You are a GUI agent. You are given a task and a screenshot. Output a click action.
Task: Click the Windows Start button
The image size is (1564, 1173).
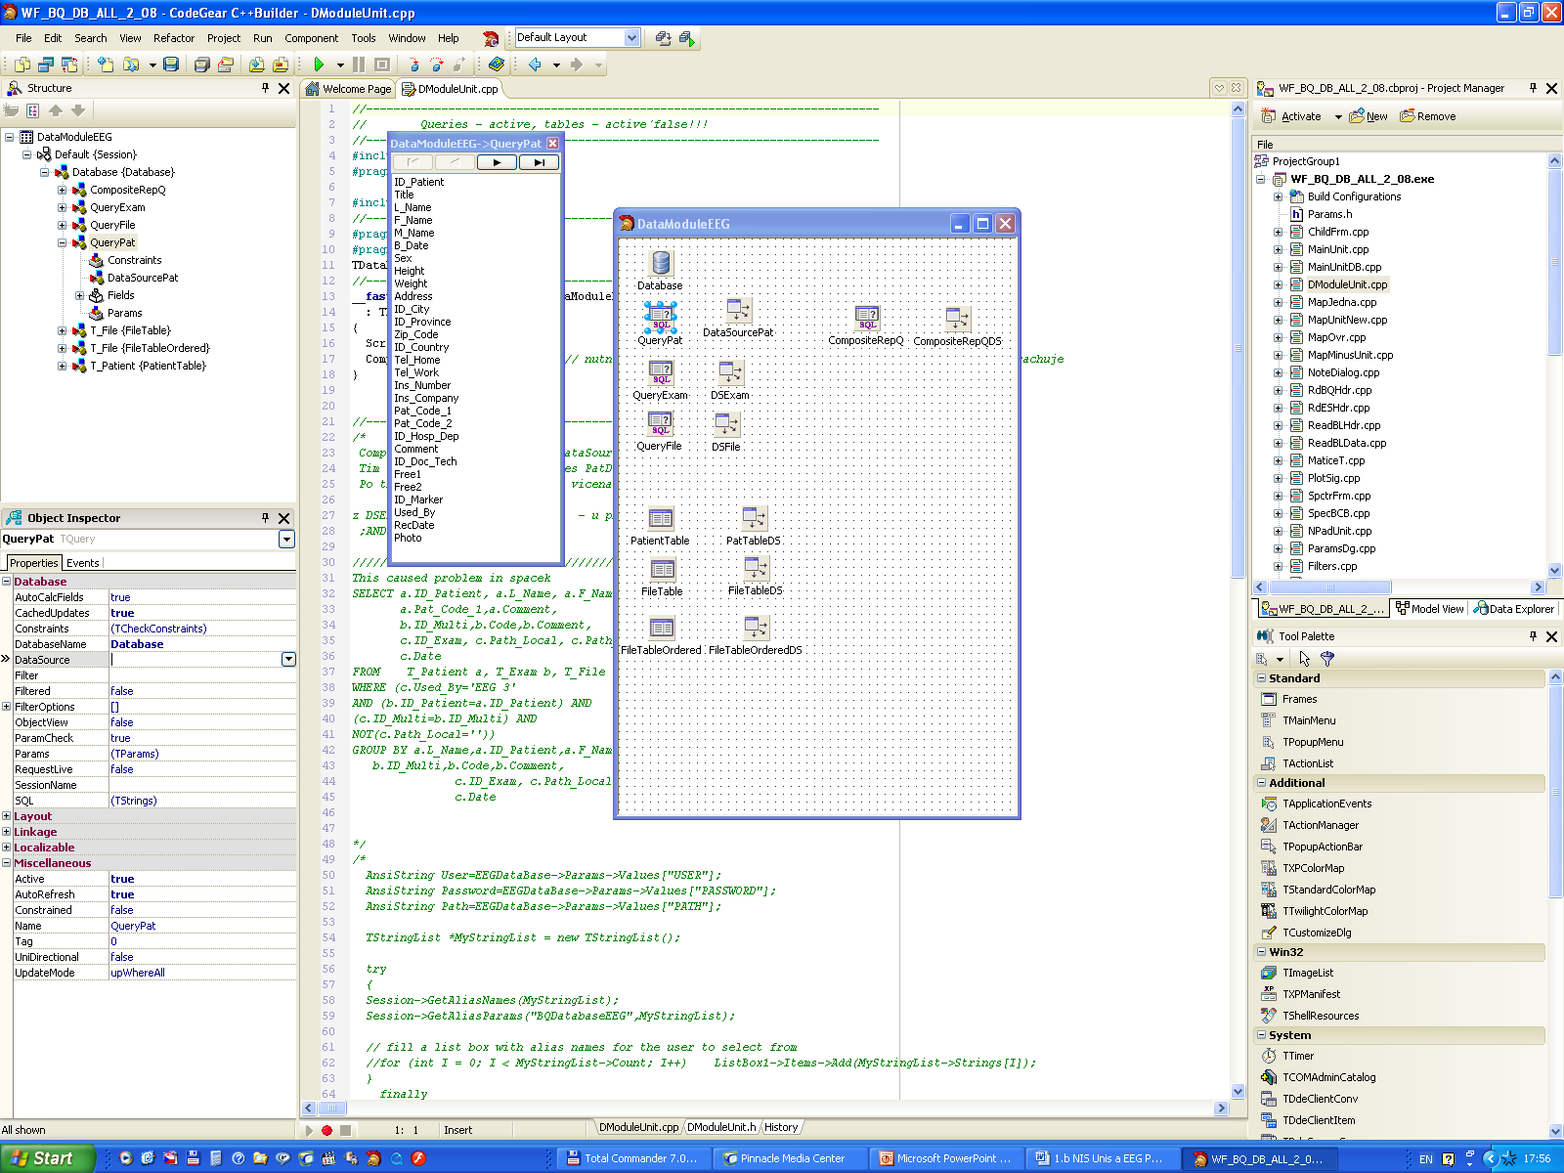pyautogui.click(x=47, y=1158)
